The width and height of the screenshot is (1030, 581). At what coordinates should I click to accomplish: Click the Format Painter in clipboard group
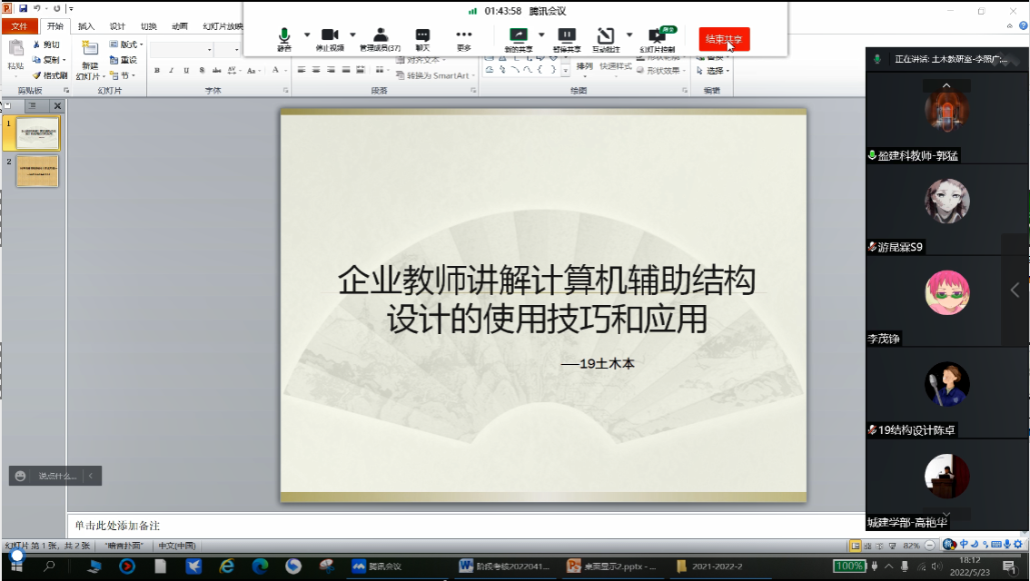(49, 75)
